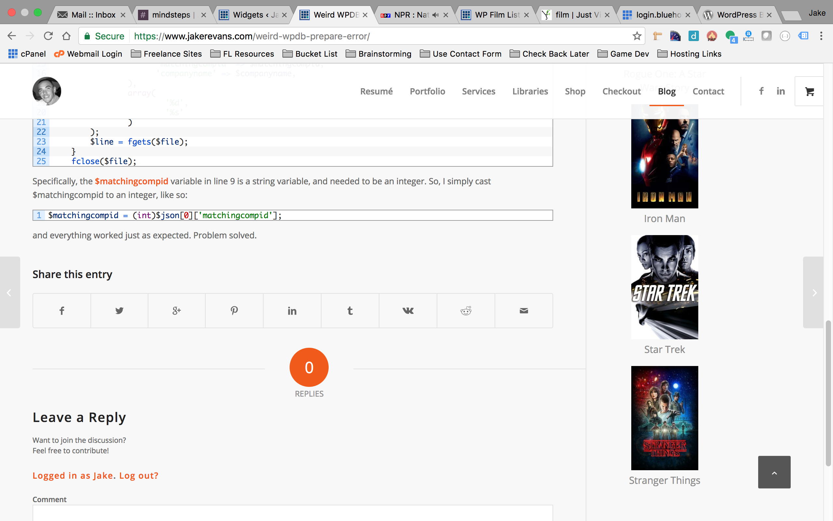Switch to the WP Film List tab
Screen dimensions: 833x521
(x=496, y=15)
